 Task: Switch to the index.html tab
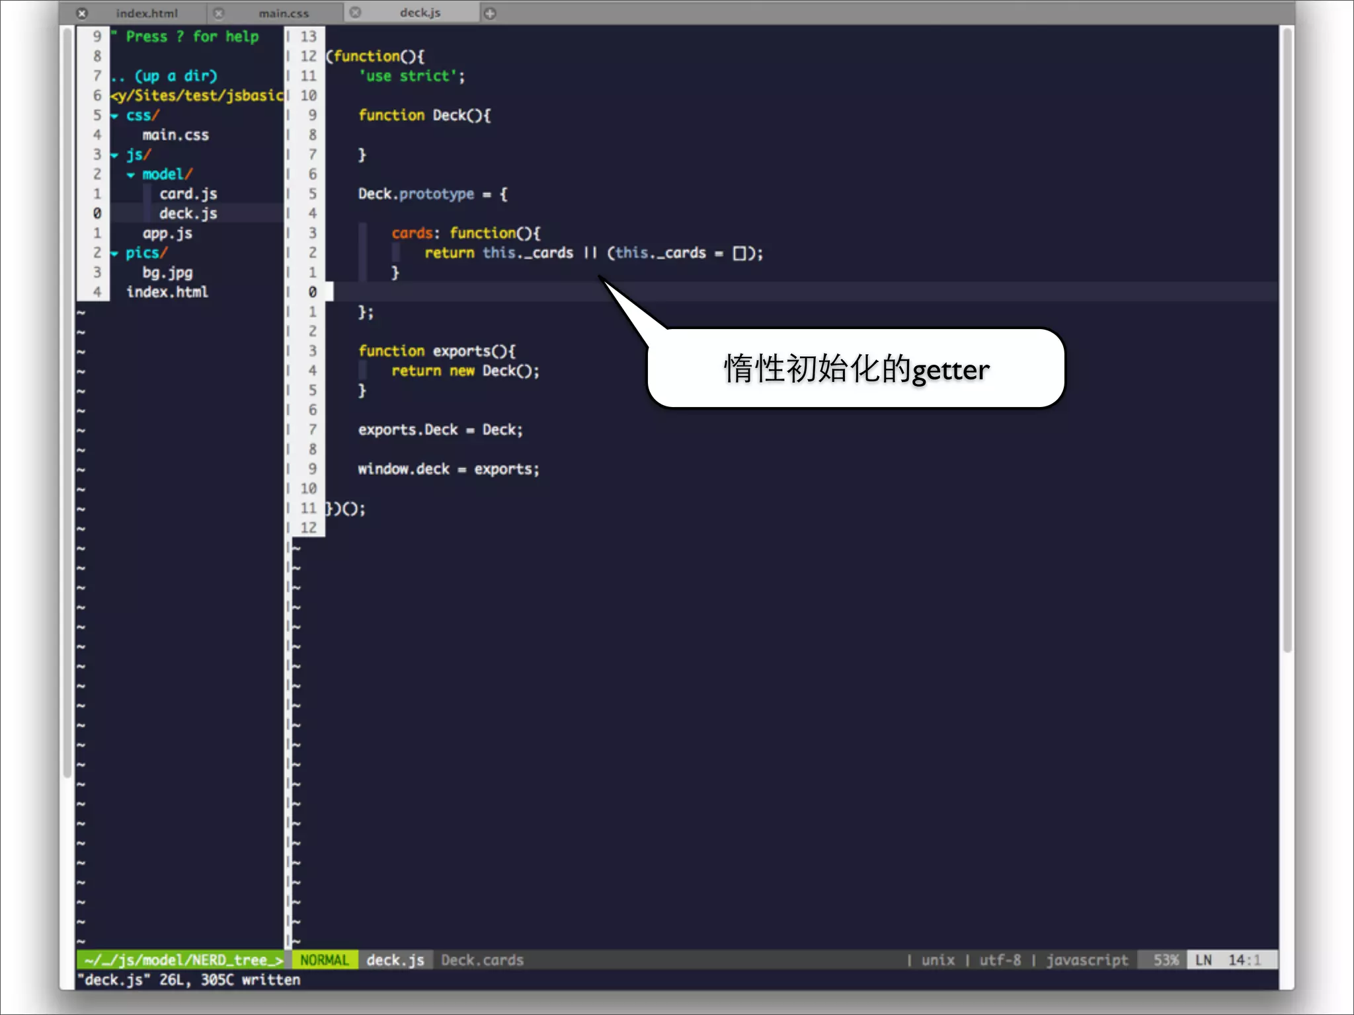click(147, 13)
